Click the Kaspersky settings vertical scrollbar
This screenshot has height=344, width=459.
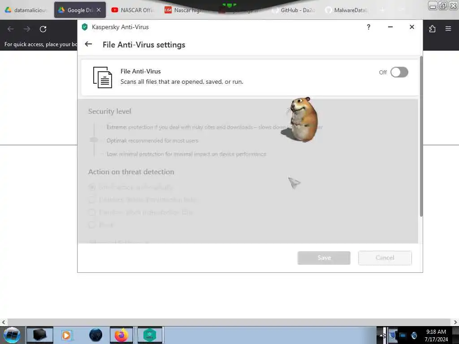click(421, 136)
